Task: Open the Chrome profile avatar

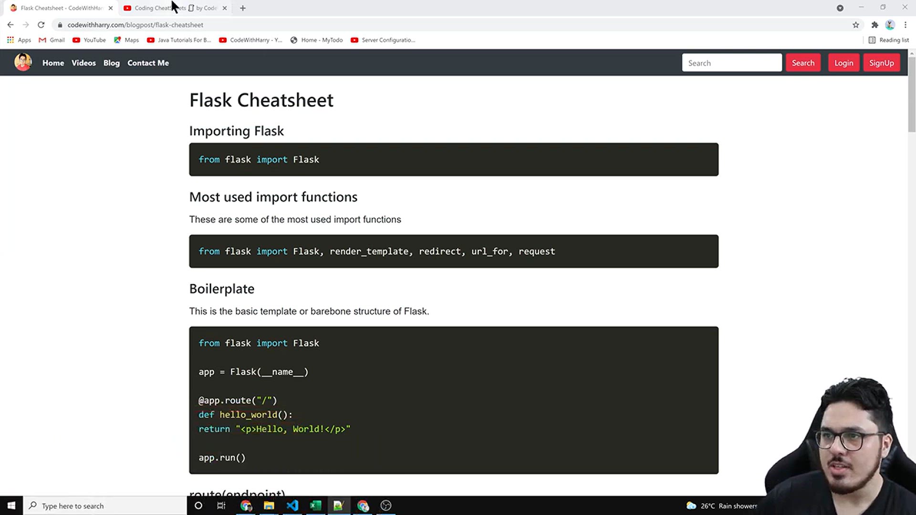Action: pos(890,25)
